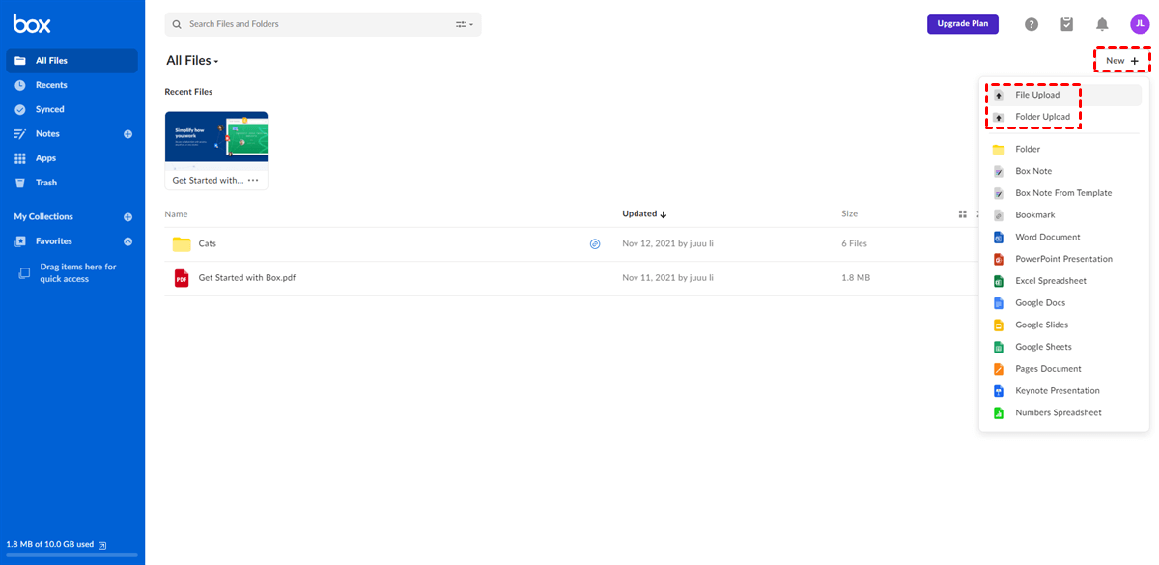Image resolution: width=1159 pixels, height=565 pixels.
Task: Click the storage usage progress bar
Action: tap(72, 555)
